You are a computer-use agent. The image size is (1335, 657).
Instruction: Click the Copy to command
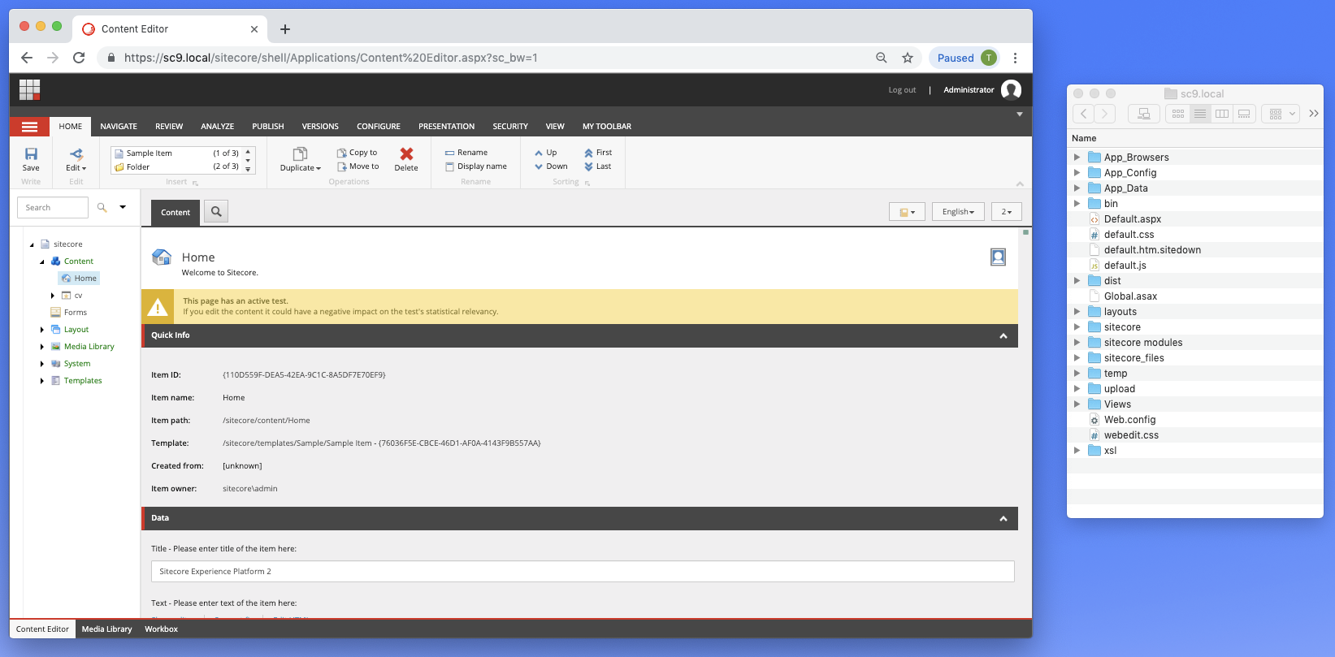[x=358, y=153]
